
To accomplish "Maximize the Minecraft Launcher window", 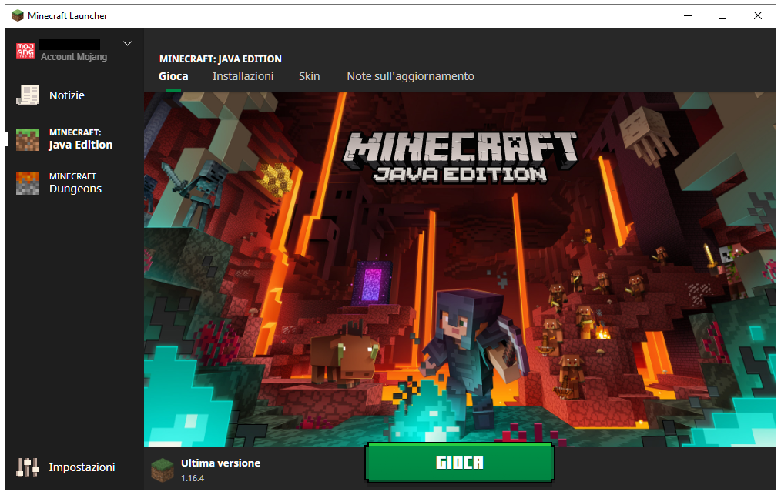I will click(x=722, y=15).
